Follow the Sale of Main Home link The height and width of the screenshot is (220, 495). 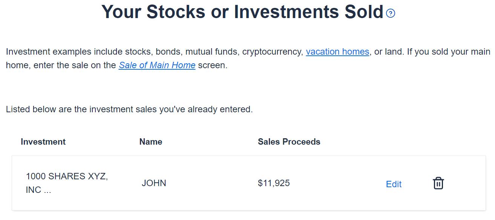(157, 65)
